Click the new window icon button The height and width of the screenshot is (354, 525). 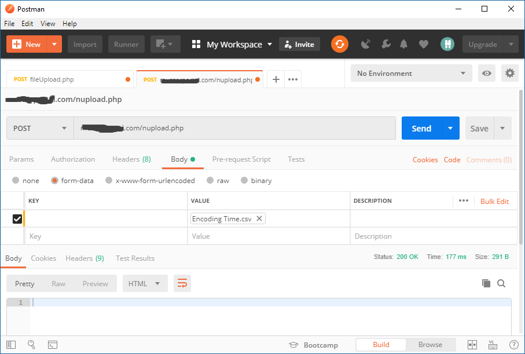(165, 44)
